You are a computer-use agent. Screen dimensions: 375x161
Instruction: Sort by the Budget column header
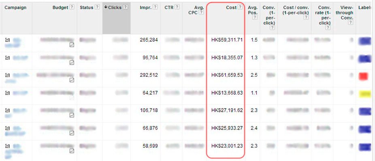pos(60,7)
